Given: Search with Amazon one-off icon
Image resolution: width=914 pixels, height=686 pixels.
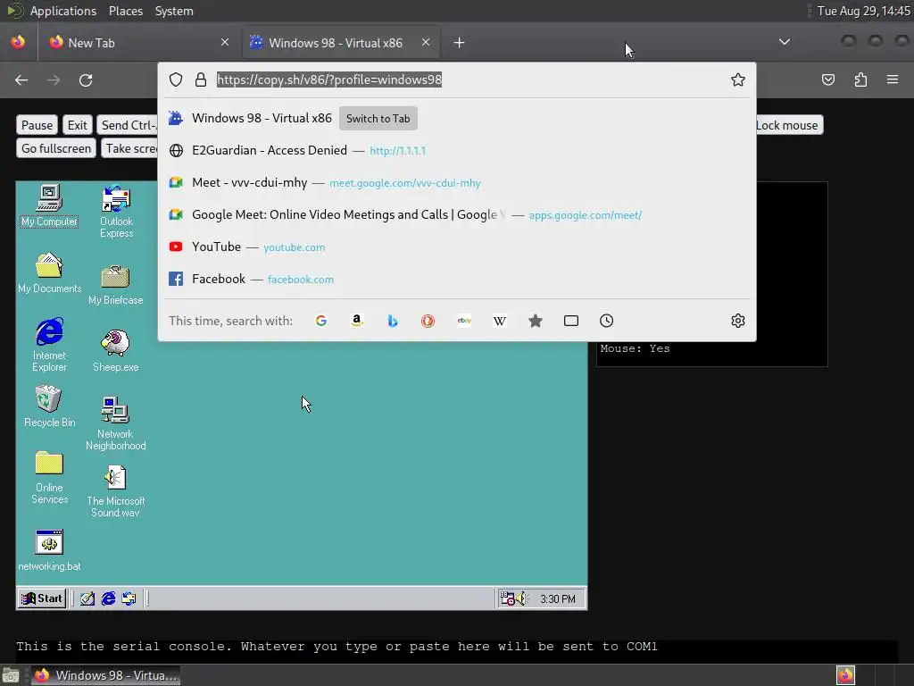Looking at the screenshot, I should [x=357, y=321].
